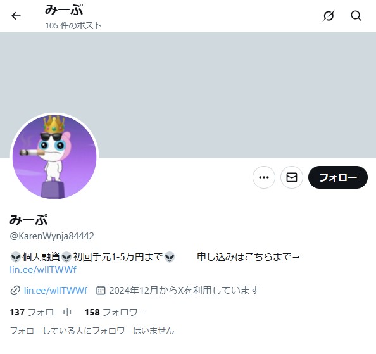Image resolution: width=376 pixels, height=354 pixels.
Task: Open the Grok profile summary icon
Action: pos(329,16)
